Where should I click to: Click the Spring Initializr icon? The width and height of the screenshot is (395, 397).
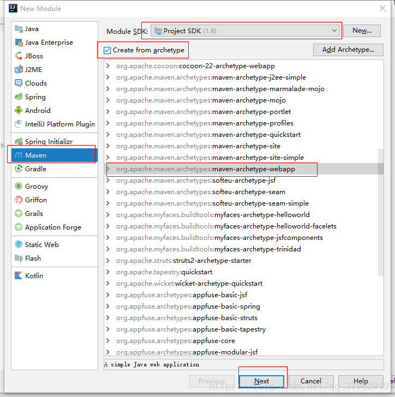point(19,142)
